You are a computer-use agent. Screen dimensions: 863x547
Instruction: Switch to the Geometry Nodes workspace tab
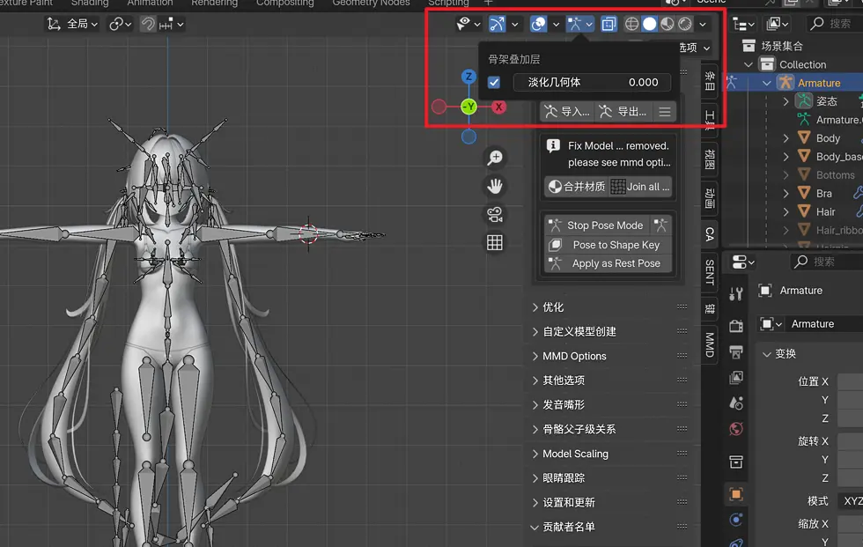point(371,4)
